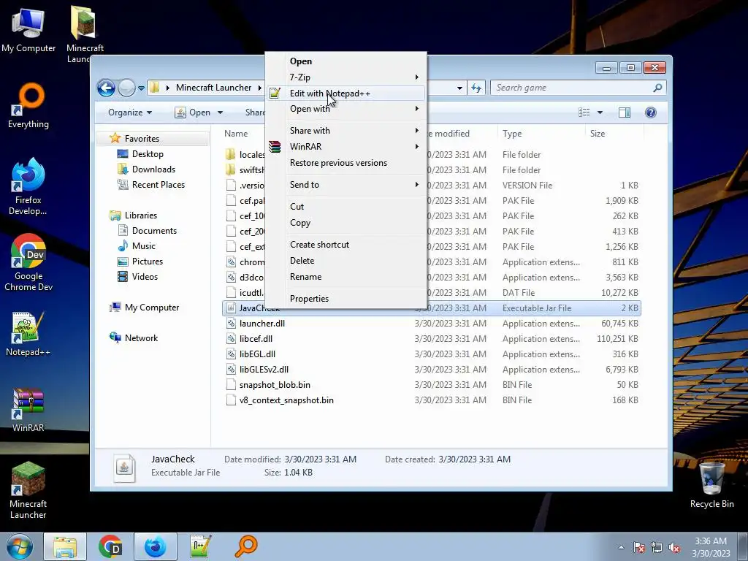
Task: Open Windows Explorer from the taskbar
Action: tap(65, 546)
